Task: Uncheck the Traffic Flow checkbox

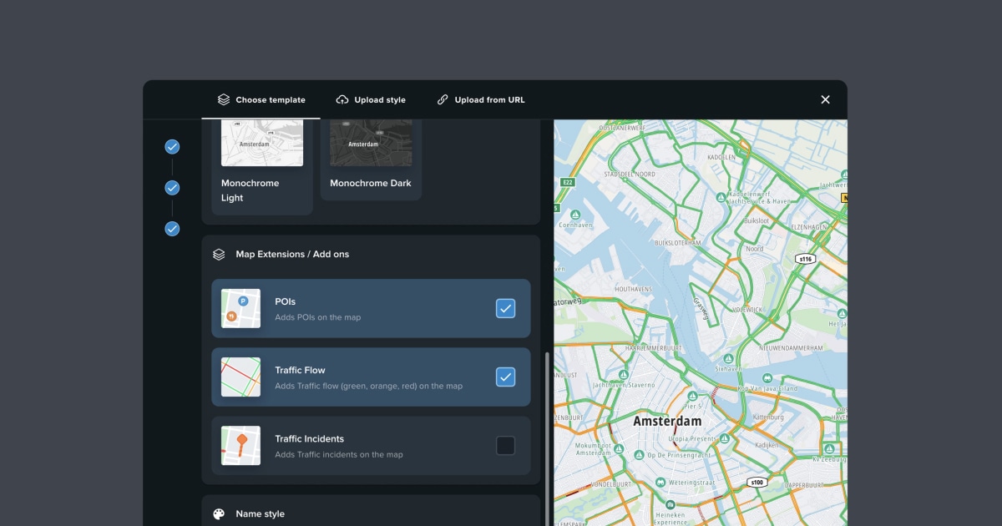Action: [x=505, y=377]
